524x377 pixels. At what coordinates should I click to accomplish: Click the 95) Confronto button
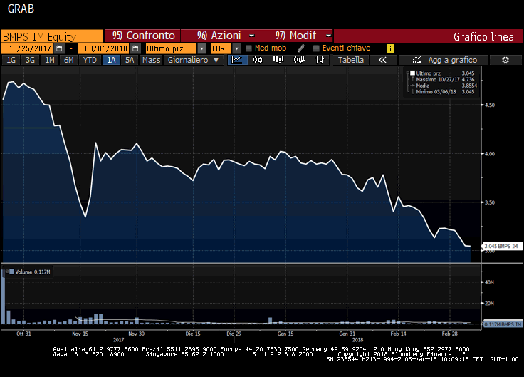click(x=142, y=36)
